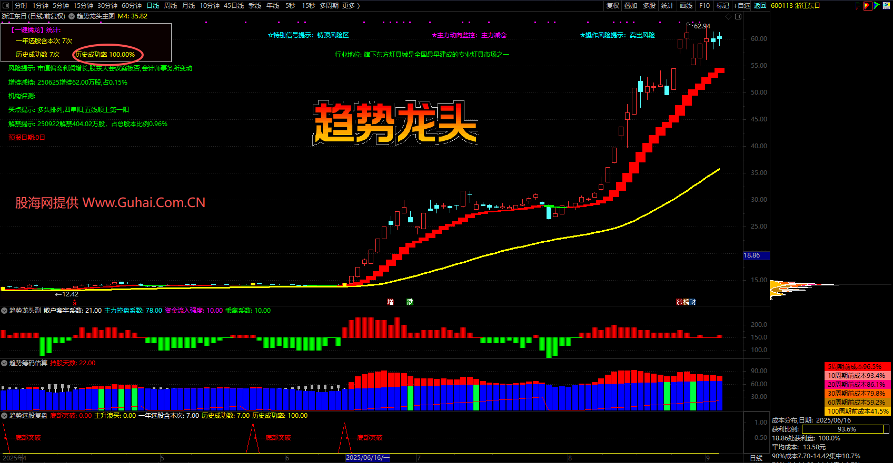Viewport: 893px width, 463px height.
Task: Select the 45日线 period
Action: coord(234,5)
